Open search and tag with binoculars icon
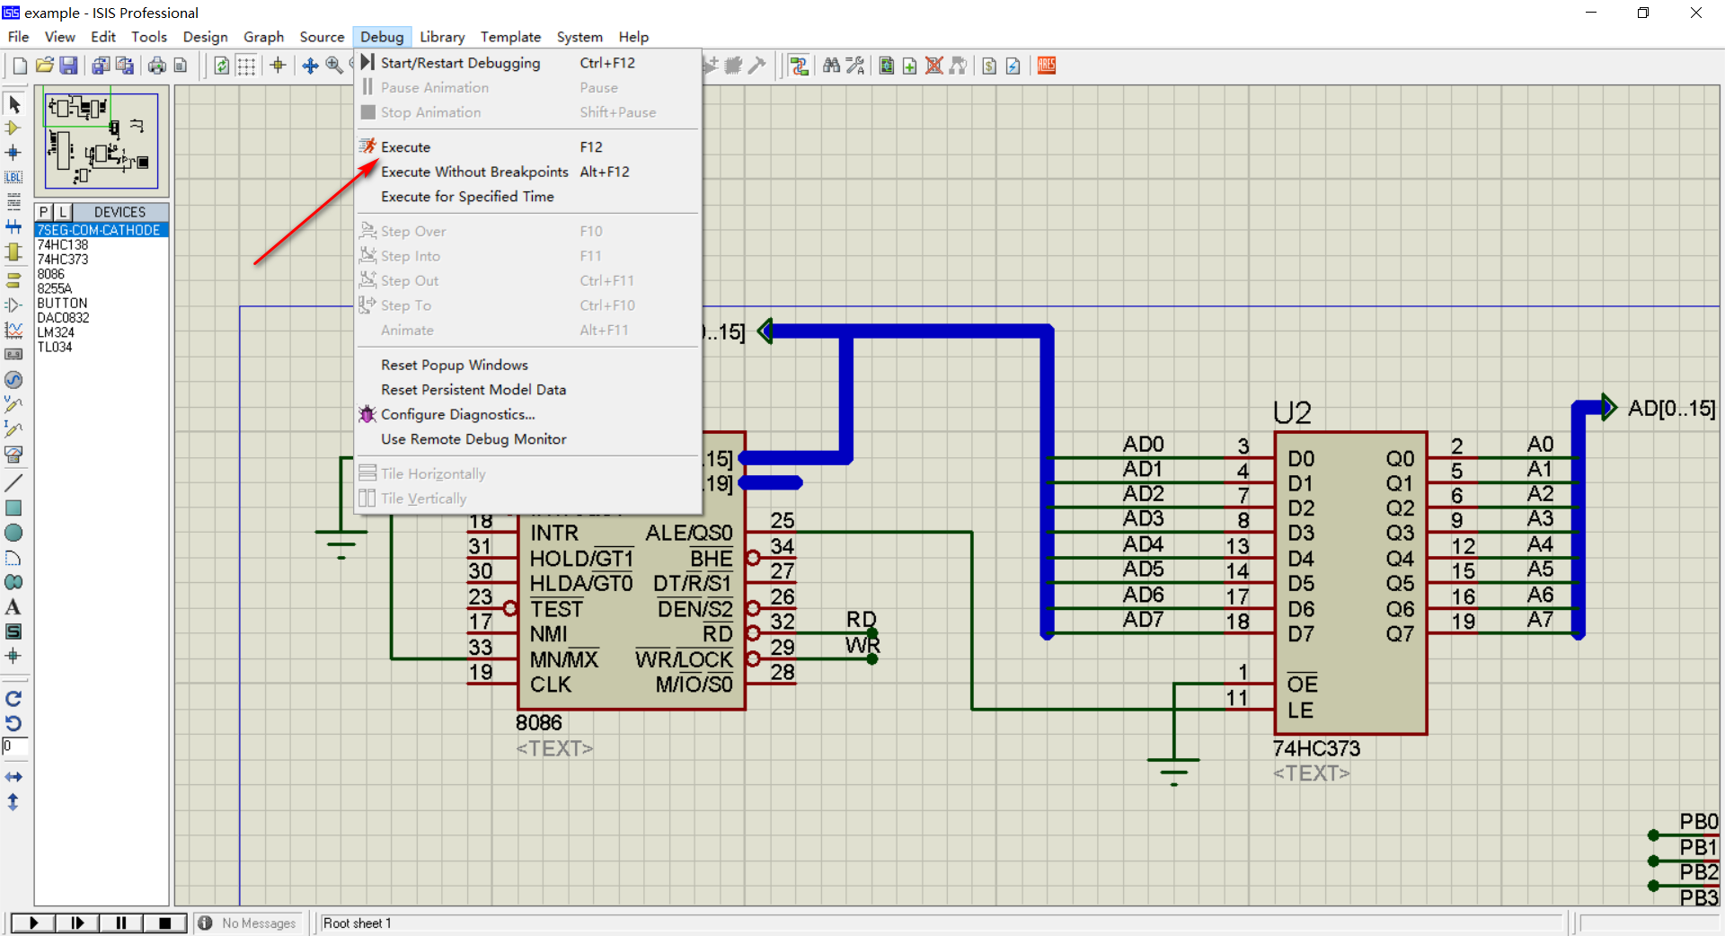Viewport: 1725px width, 936px height. pyautogui.click(x=831, y=66)
